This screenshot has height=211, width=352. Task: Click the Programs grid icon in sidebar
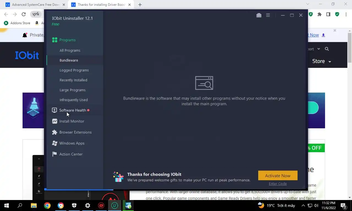(55, 40)
